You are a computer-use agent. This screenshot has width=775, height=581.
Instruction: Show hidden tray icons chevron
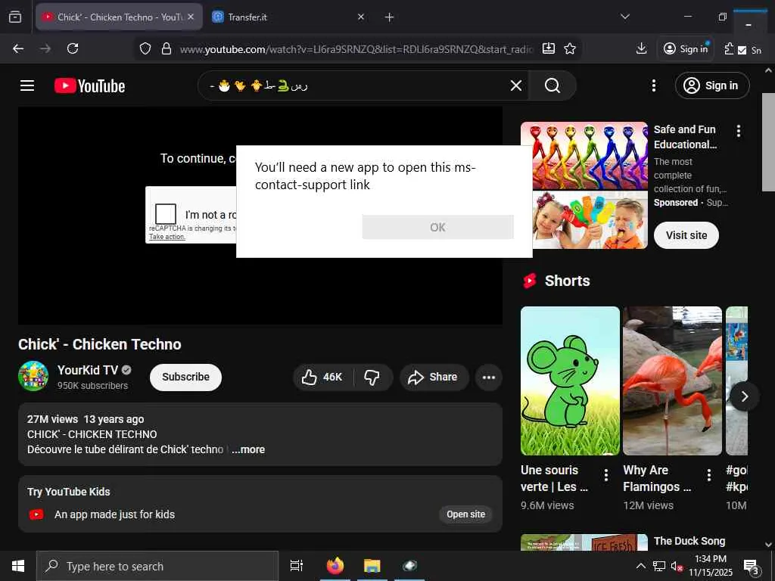click(640, 566)
